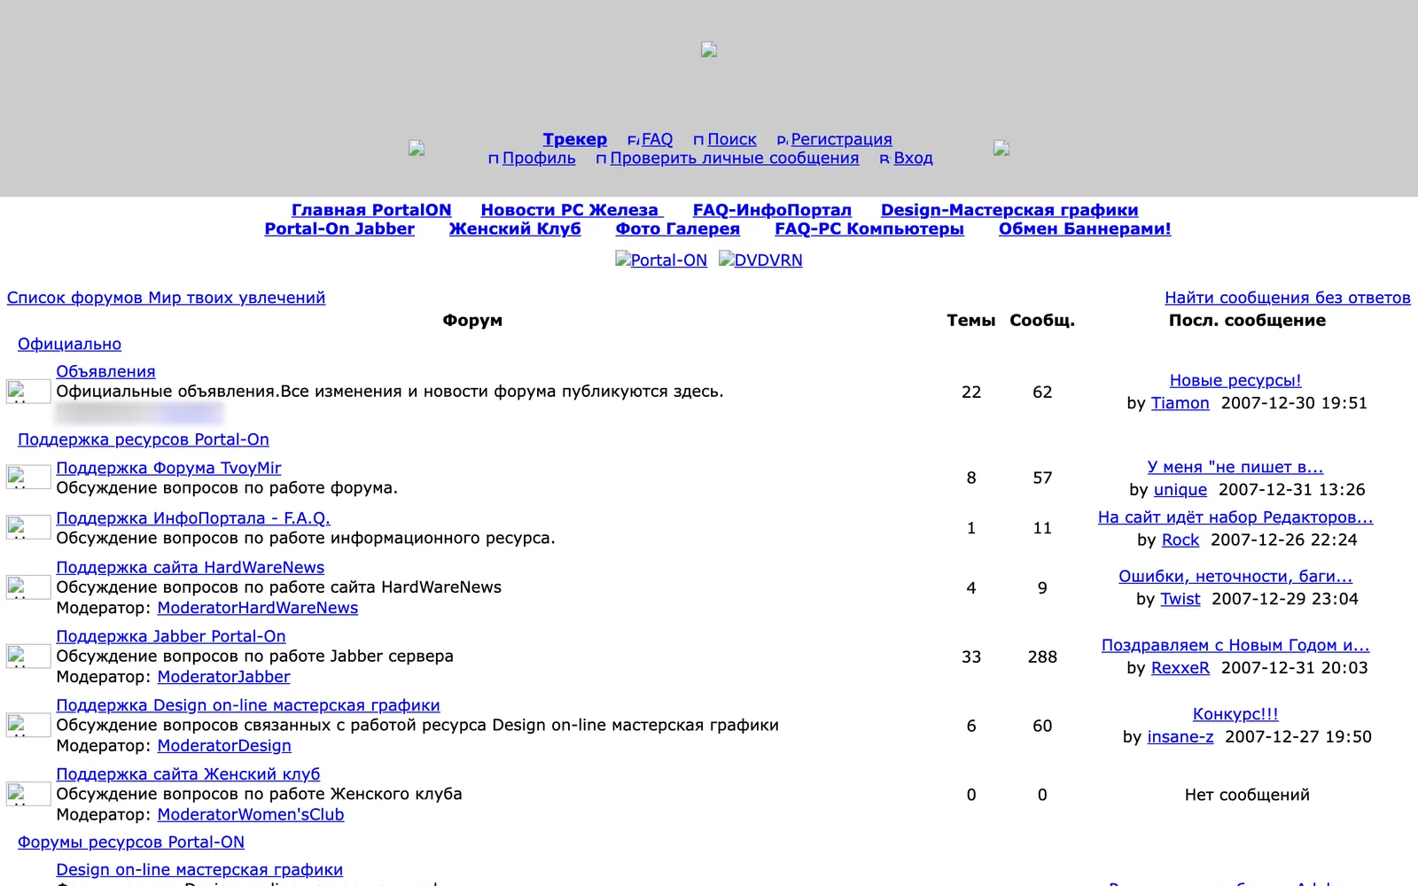Viewport: 1418px width, 886px height.
Task: Open Форумы ресурсов Portal-ON category
Action: coord(131,843)
